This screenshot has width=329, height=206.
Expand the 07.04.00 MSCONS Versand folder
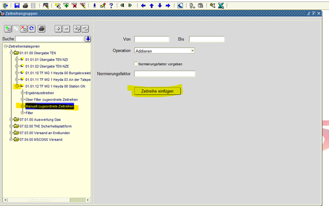pyautogui.click(x=11, y=140)
